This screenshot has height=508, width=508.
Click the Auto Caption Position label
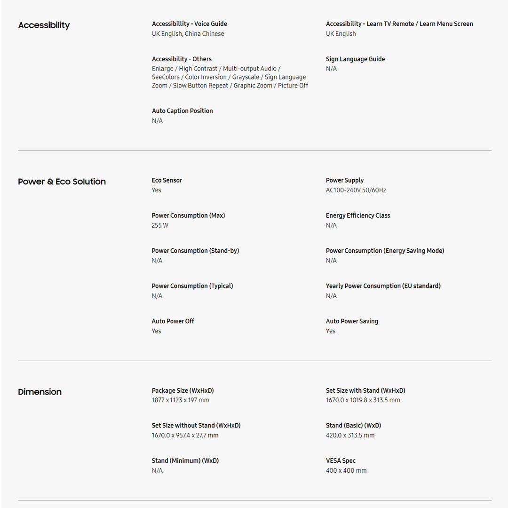pos(182,111)
